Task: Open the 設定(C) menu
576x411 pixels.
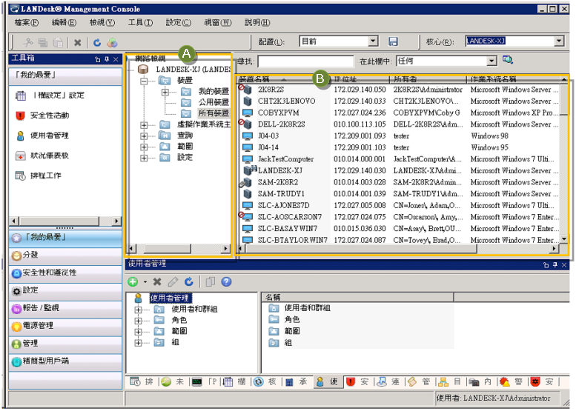Action: click(178, 23)
